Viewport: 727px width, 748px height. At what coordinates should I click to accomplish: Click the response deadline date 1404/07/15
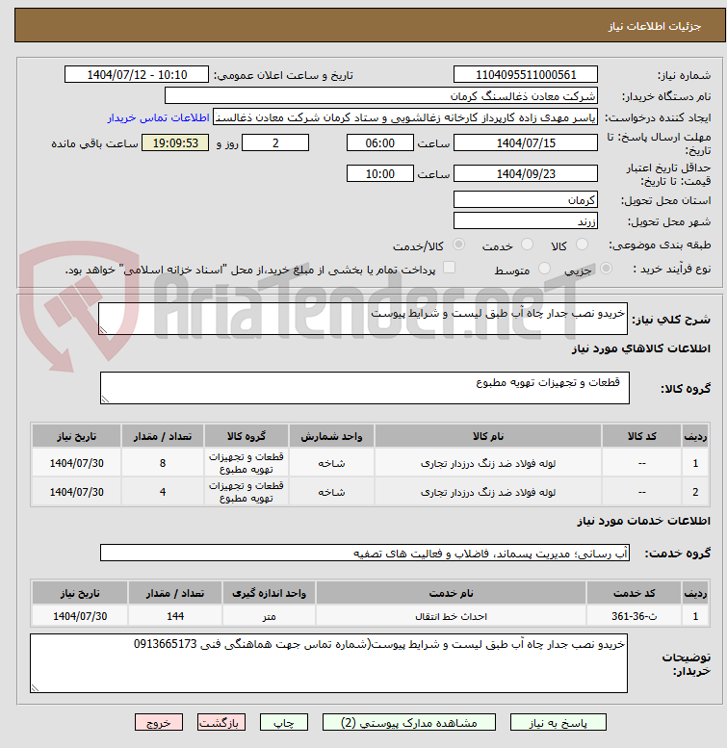(x=525, y=143)
